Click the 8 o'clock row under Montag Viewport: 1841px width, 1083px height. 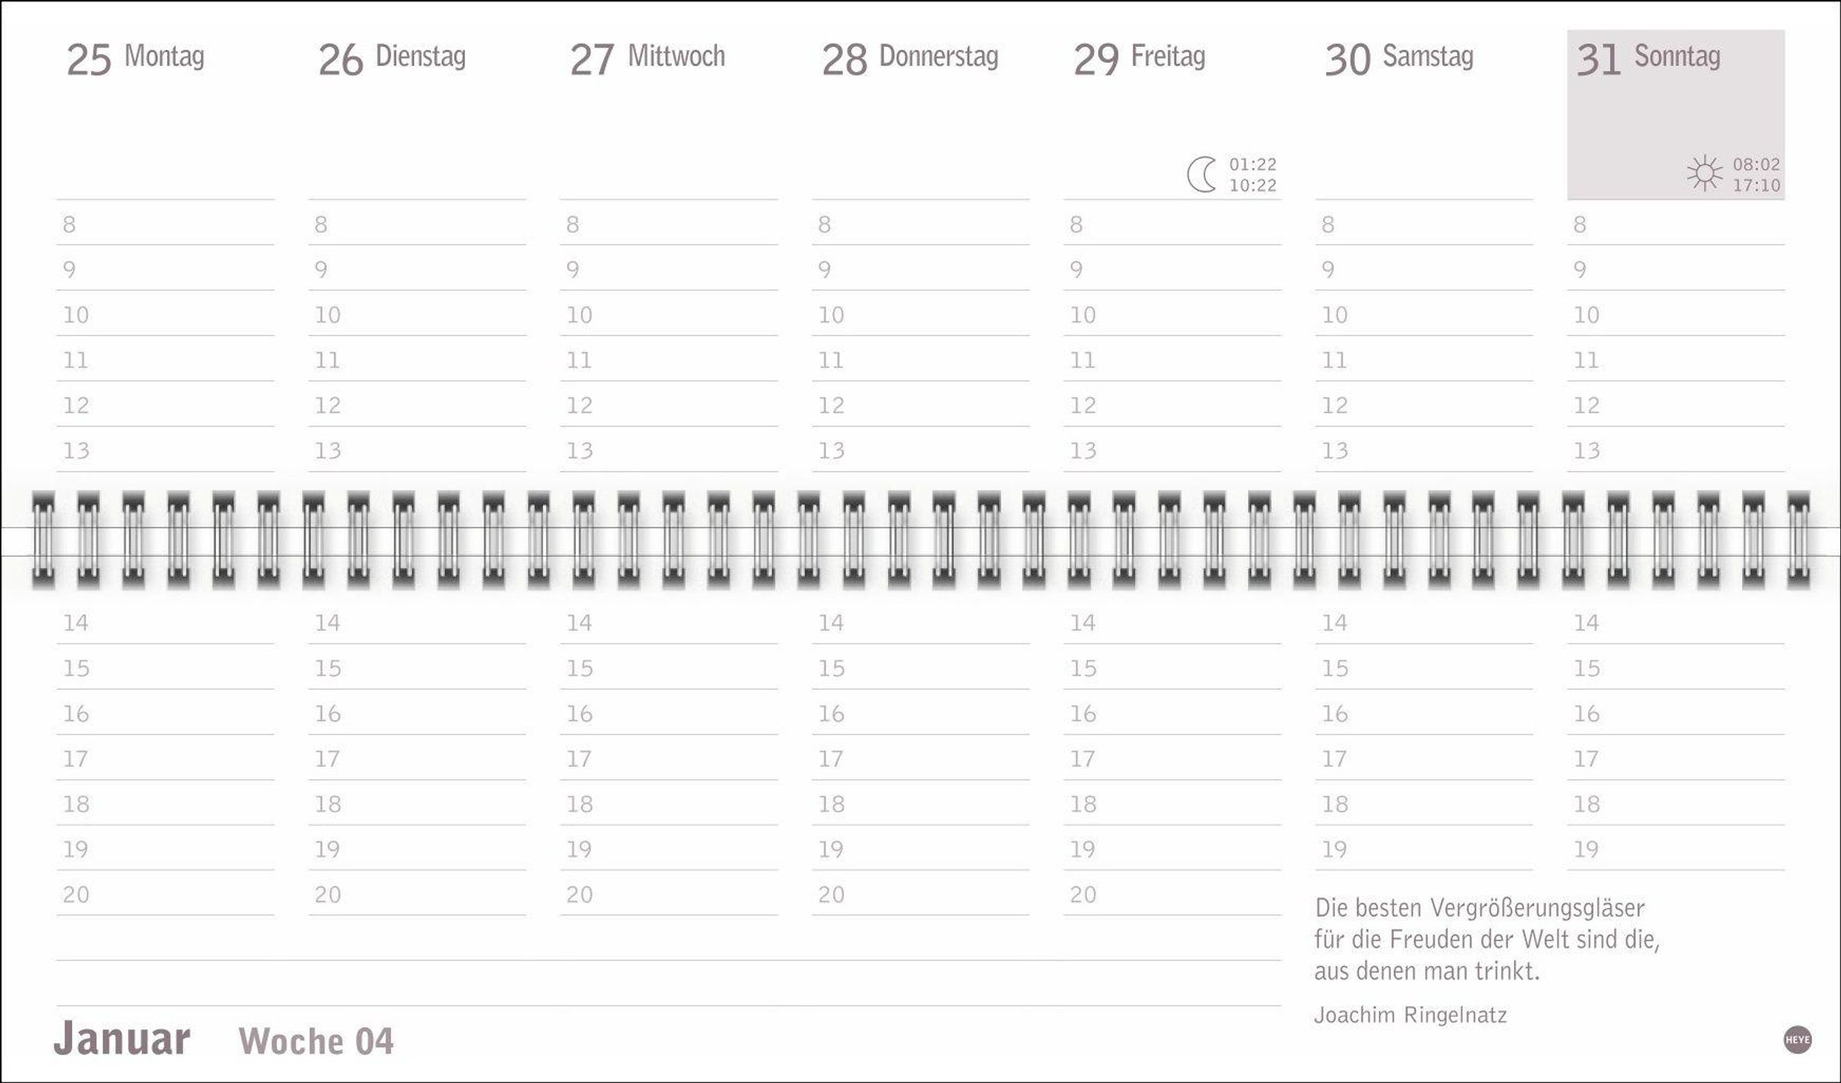click(165, 225)
